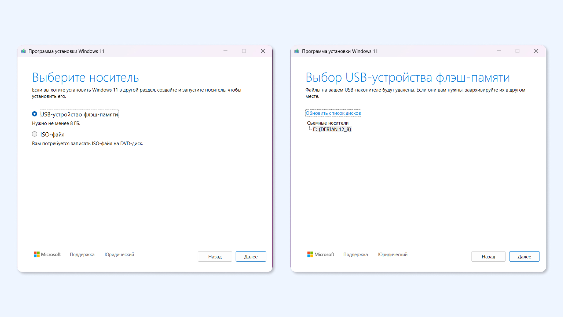Click the DVD-диск ISO note text
This screenshot has width=563, height=317.
pyautogui.click(x=87, y=144)
